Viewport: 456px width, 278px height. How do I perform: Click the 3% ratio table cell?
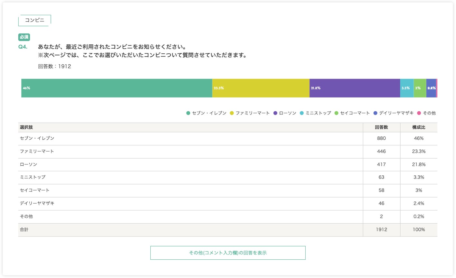(419, 190)
